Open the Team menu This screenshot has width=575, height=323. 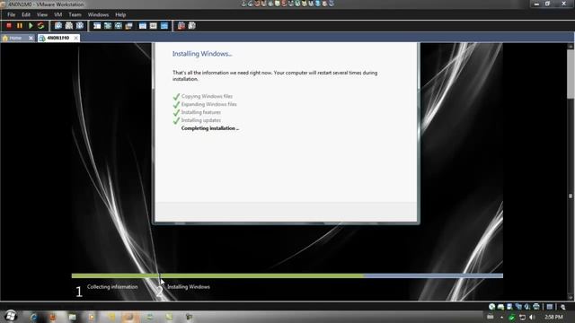pyautogui.click(x=75, y=14)
